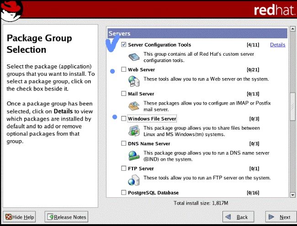Viewport: 297px width, 226px height.
Task: Click the Windows File Server icon
Action: [x=134, y=131]
